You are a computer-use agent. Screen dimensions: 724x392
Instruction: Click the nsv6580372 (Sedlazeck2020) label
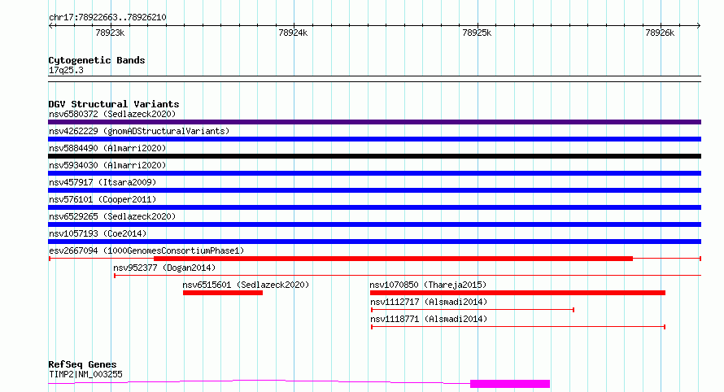[x=112, y=114]
